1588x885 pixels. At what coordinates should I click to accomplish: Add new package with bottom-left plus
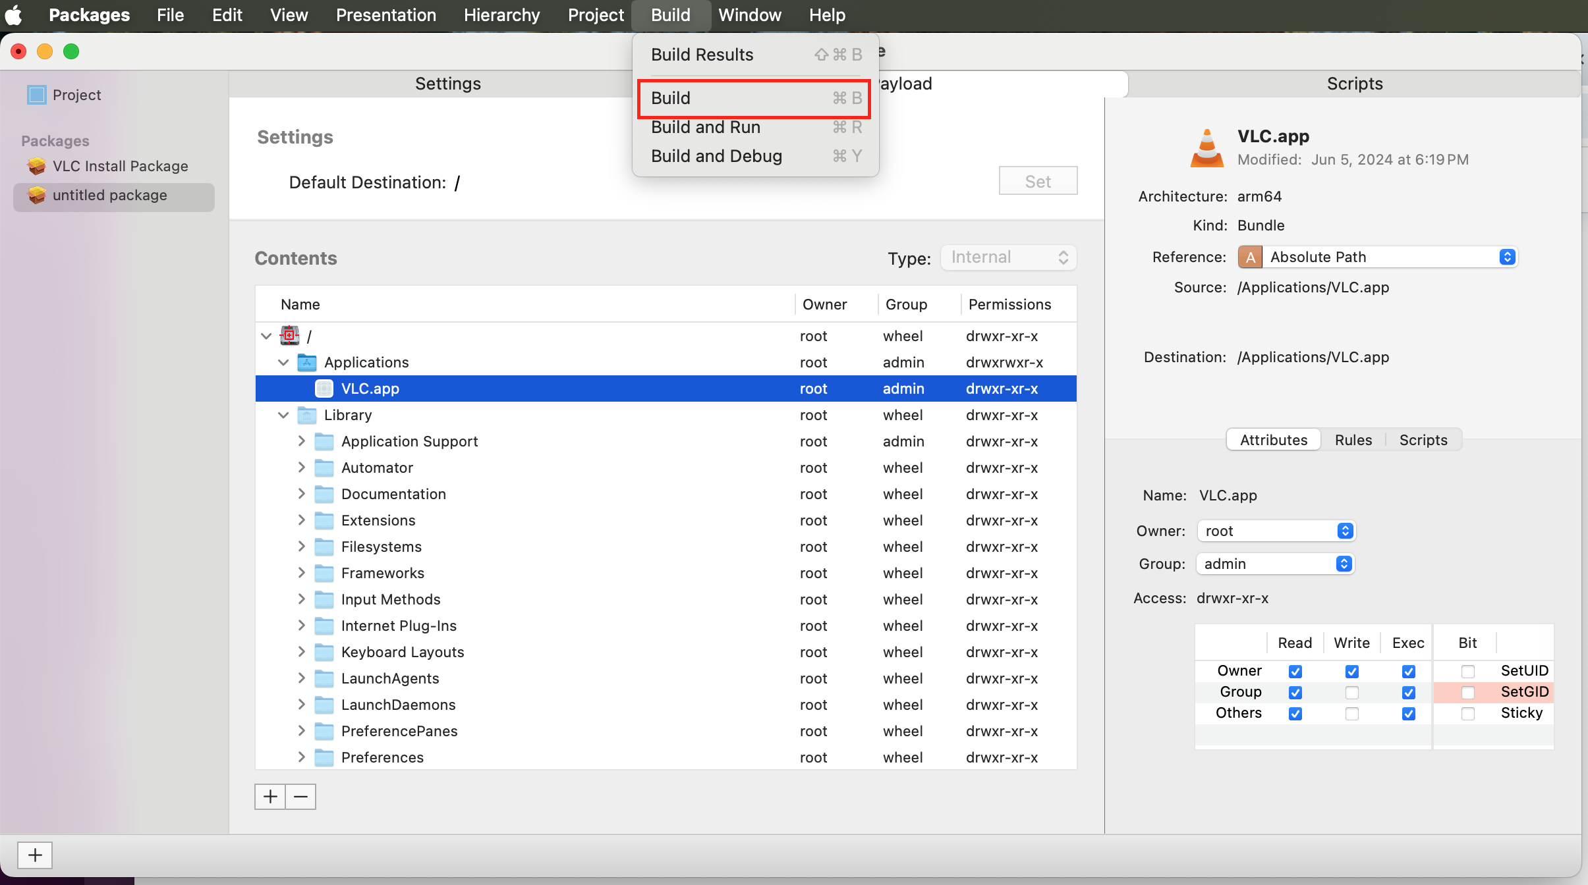point(35,855)
